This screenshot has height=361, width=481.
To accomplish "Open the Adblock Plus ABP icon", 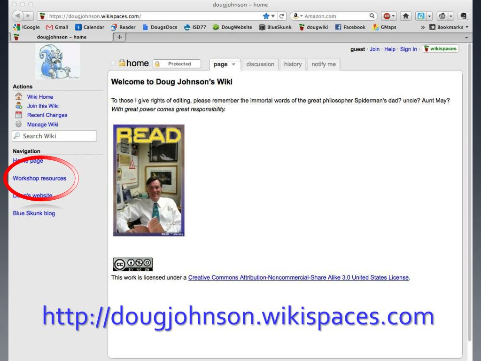I will 387,16.
